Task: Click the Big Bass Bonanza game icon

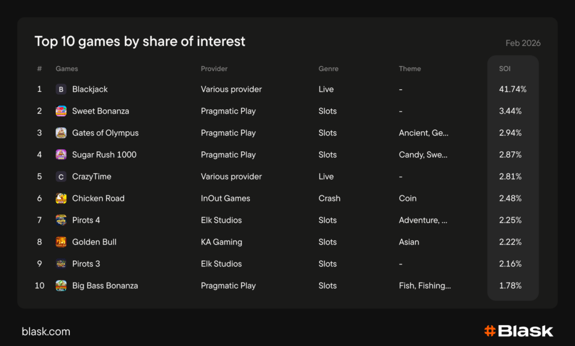Action: click(x=61, y=286)
